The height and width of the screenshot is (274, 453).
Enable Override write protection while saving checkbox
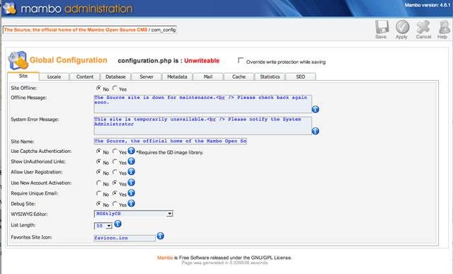(x=241, y=60)
